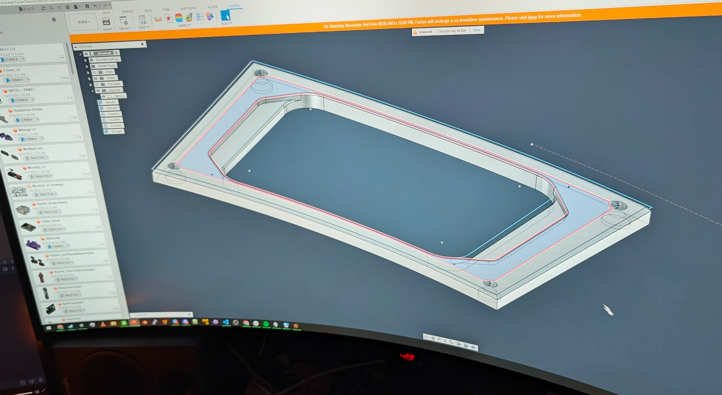This screenshot has height=395, width=722.
Task: Expand the Bodies folder
Action: (89, 79)
